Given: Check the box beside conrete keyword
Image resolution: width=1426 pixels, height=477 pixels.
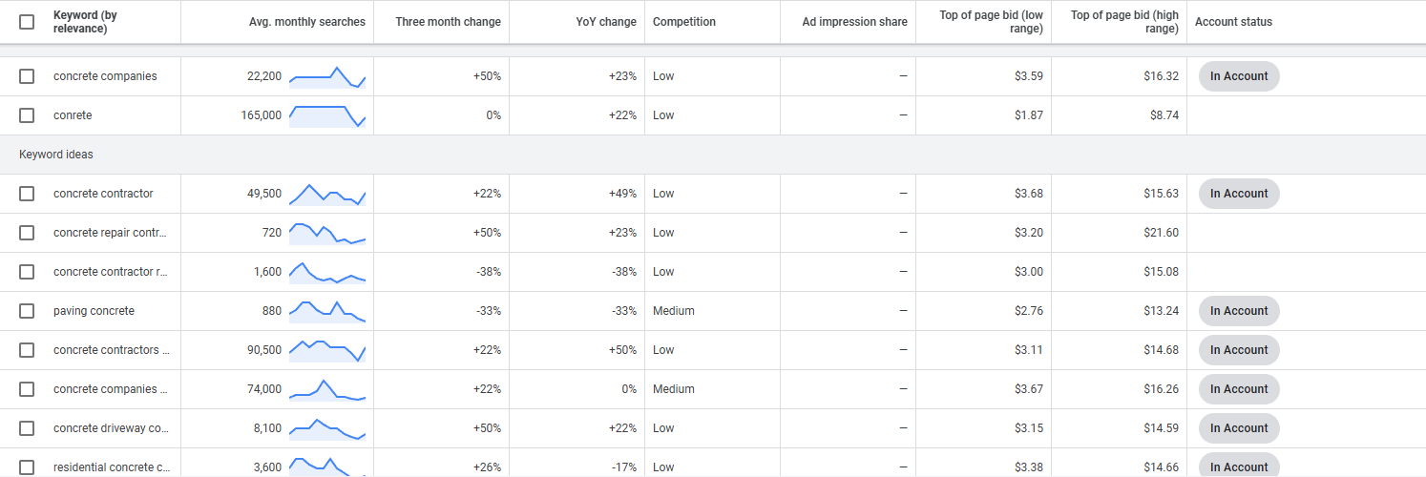Looking at the screenshot, I should (x=27, y=115).
